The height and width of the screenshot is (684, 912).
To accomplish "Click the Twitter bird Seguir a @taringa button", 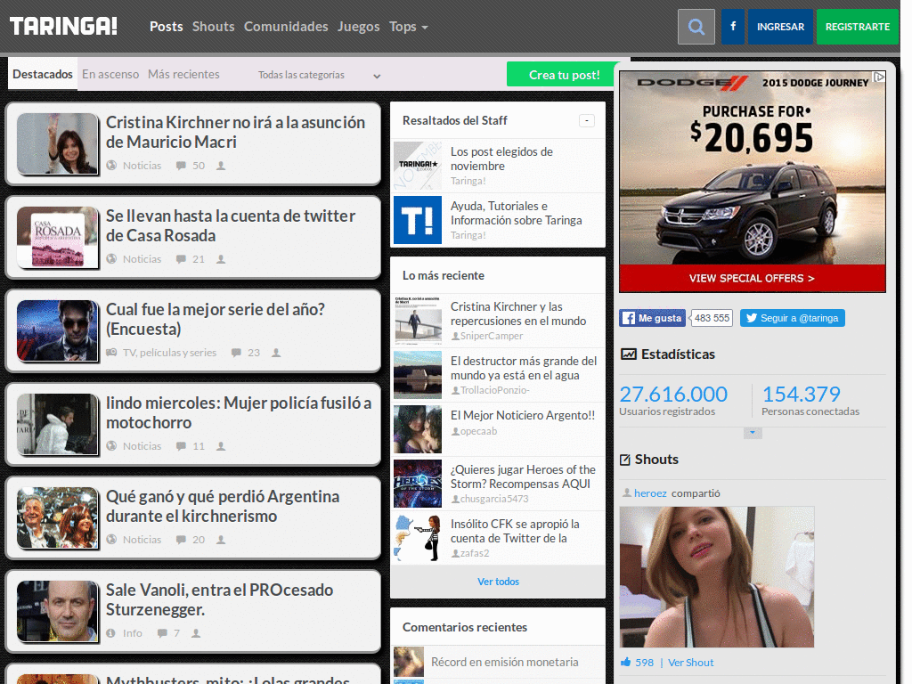I will [792, 318].
